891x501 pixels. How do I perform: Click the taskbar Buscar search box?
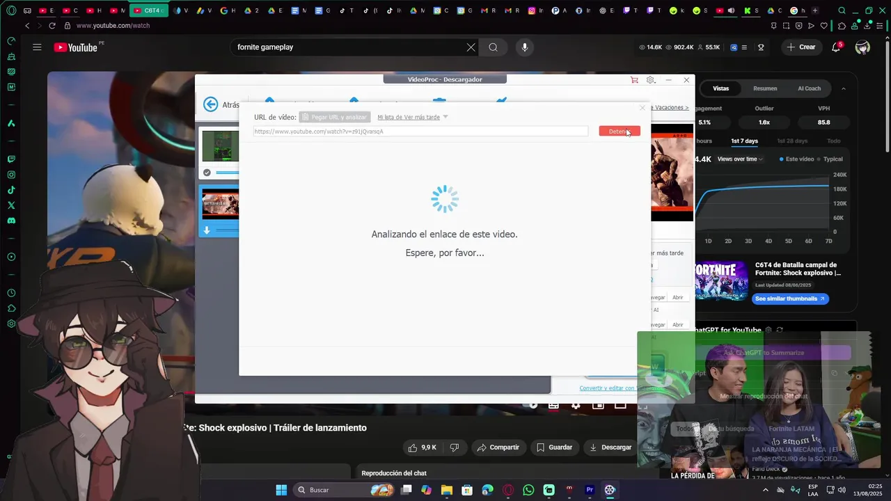click(x=345, y=490)
